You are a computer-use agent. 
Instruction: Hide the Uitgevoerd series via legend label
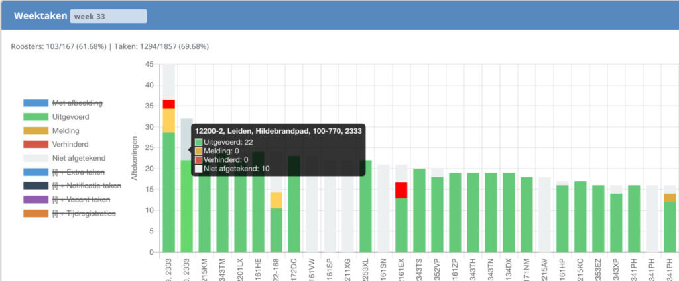click(x=70, y=117)
